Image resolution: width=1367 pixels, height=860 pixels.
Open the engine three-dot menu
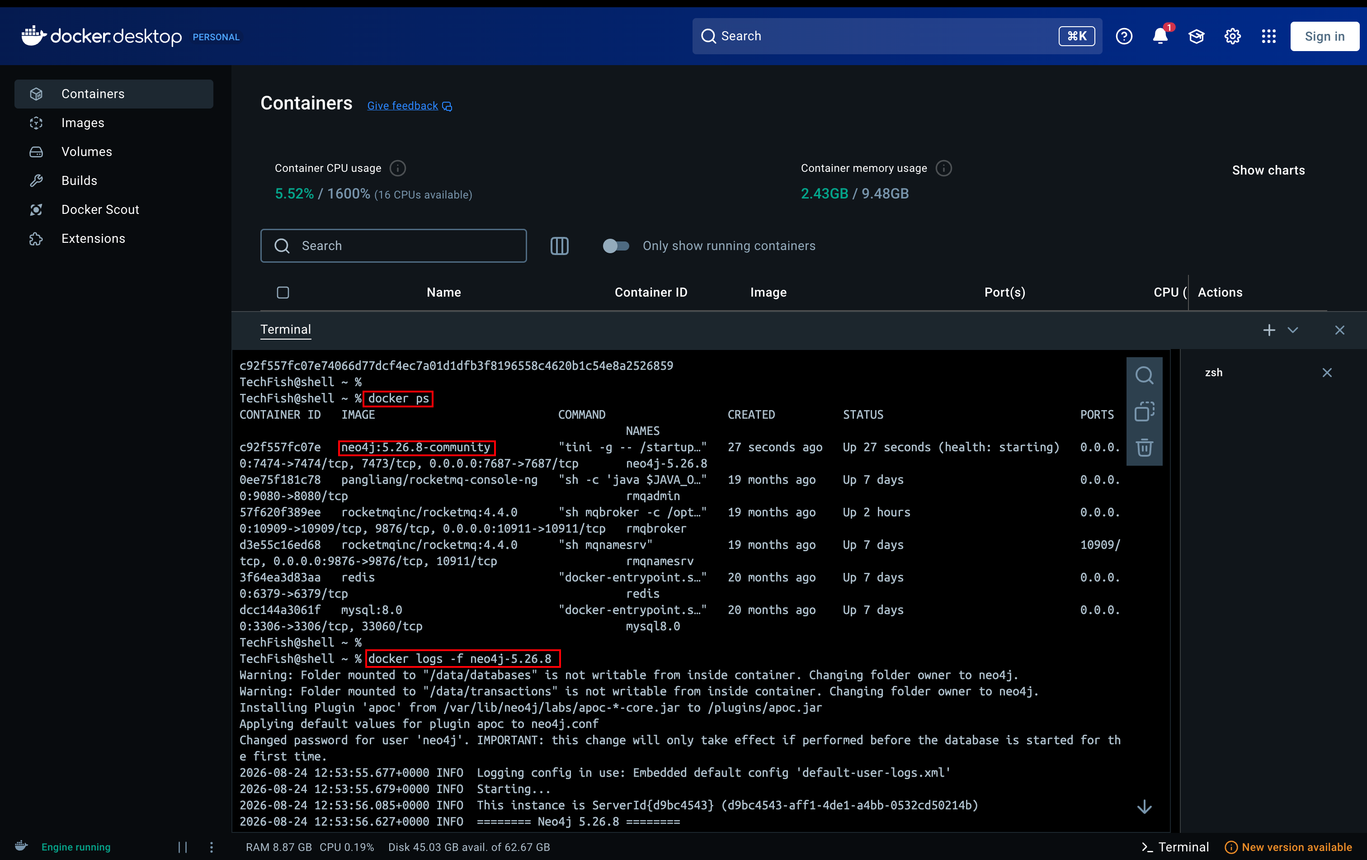[211, 846]
